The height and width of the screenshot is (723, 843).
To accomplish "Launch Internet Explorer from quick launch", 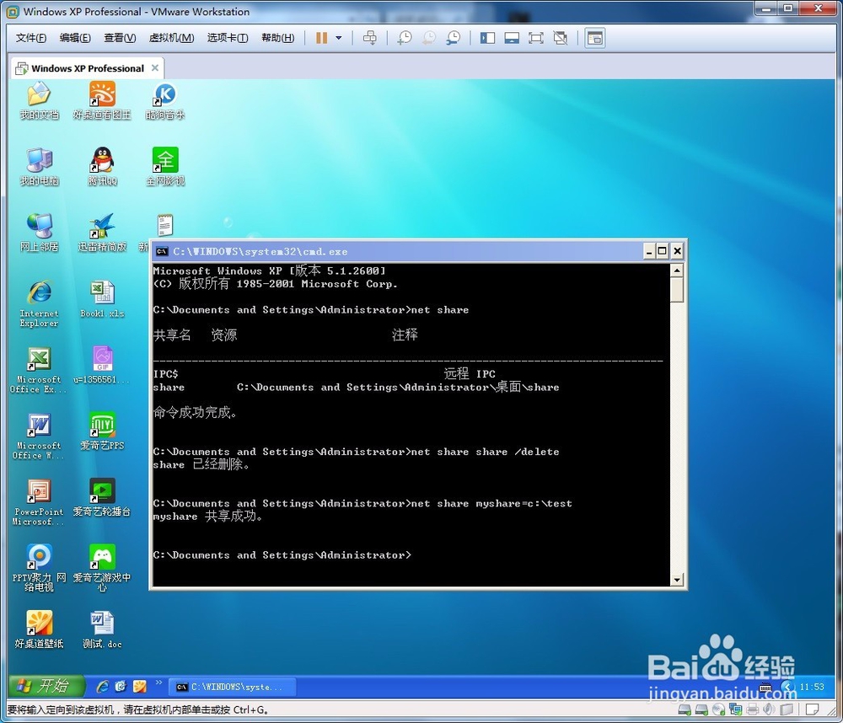I will point(102,687).
